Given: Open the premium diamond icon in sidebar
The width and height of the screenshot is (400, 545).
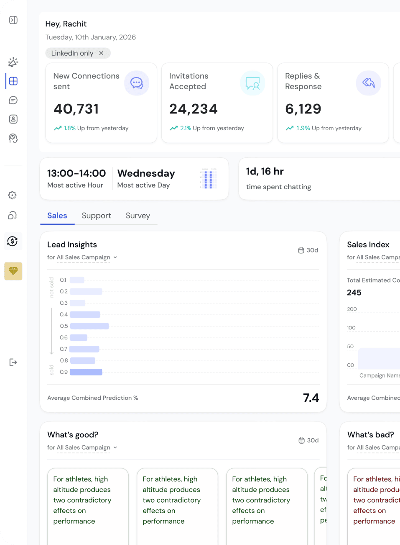Looking at the screenshot, I should pyautogui.click(x=13, y=271).
